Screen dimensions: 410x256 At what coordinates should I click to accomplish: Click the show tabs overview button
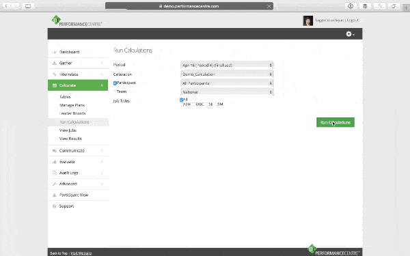click(394, 6)
